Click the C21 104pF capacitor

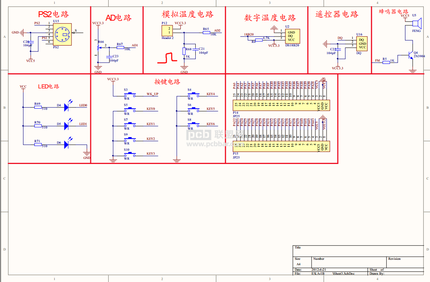point(195,49)
